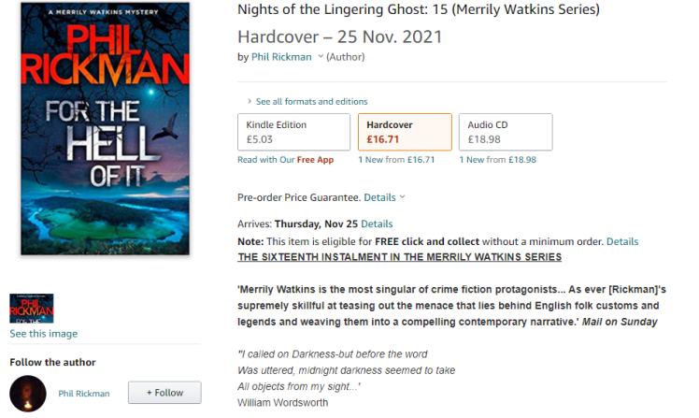Open Phil Rickman link beside the avatar
Screen dimensions: 699x418
[86, 394]
